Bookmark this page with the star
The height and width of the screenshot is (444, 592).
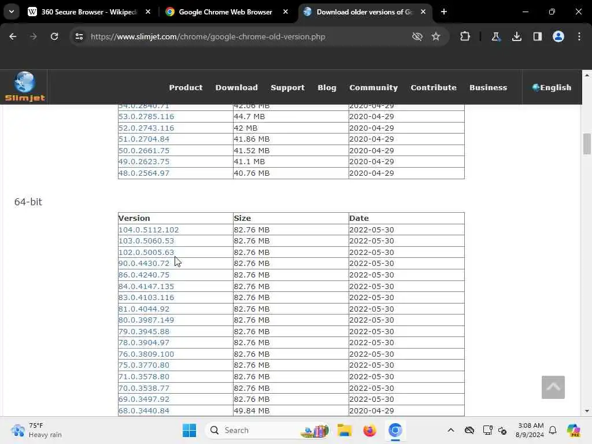pos(436,36)
